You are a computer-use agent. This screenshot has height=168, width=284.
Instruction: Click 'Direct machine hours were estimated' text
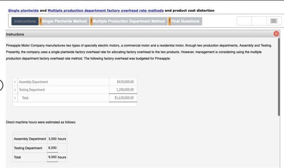point(41,122)
